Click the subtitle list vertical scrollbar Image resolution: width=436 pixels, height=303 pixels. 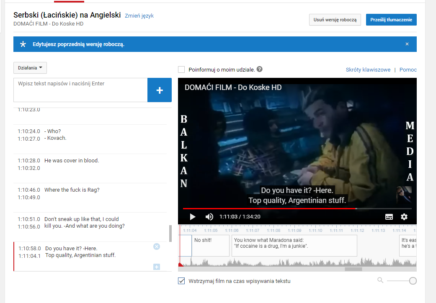170,234
